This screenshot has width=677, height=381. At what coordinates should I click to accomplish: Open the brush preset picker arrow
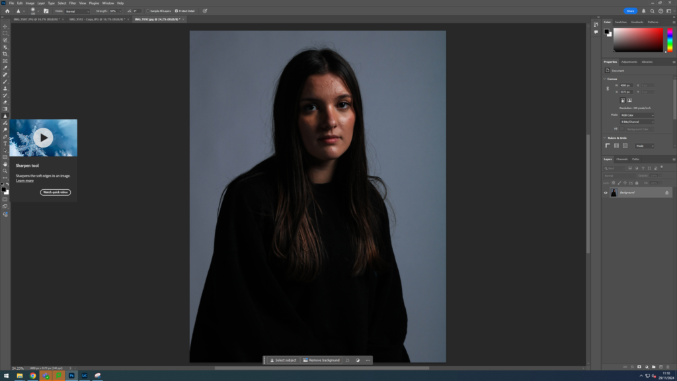tap(38, 11)
